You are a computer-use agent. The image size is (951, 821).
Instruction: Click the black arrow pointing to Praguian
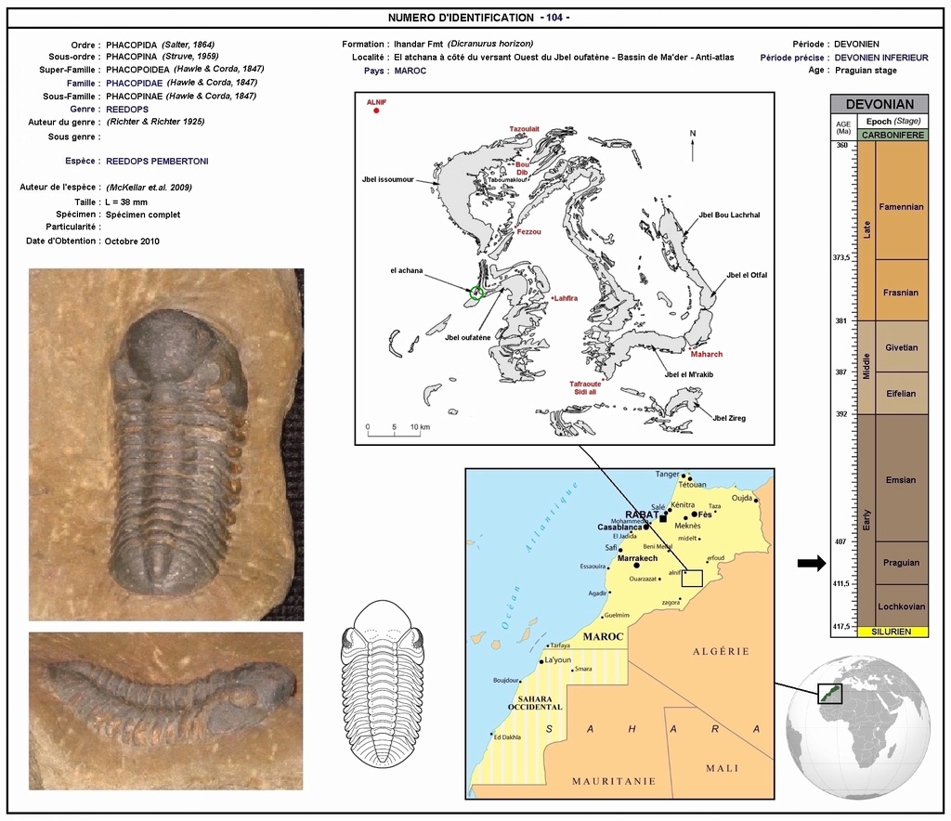[812, 564]
